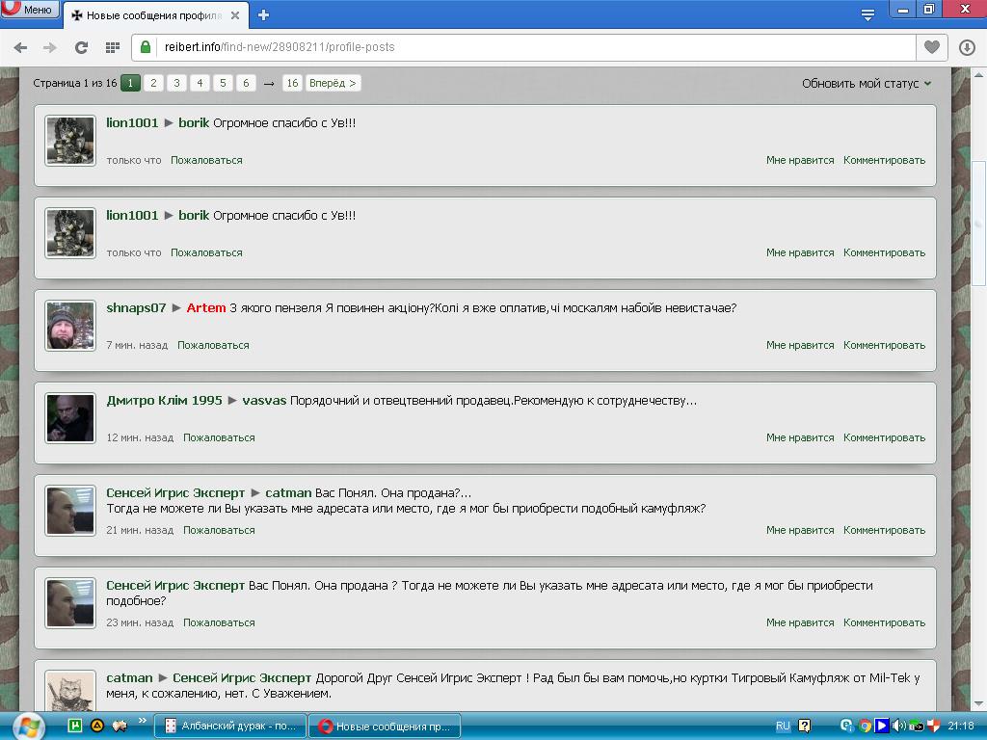Viewport: 987px width, 740px height.
Task: Click the 12 мин. назад timestamp
Action: point(140,437)
